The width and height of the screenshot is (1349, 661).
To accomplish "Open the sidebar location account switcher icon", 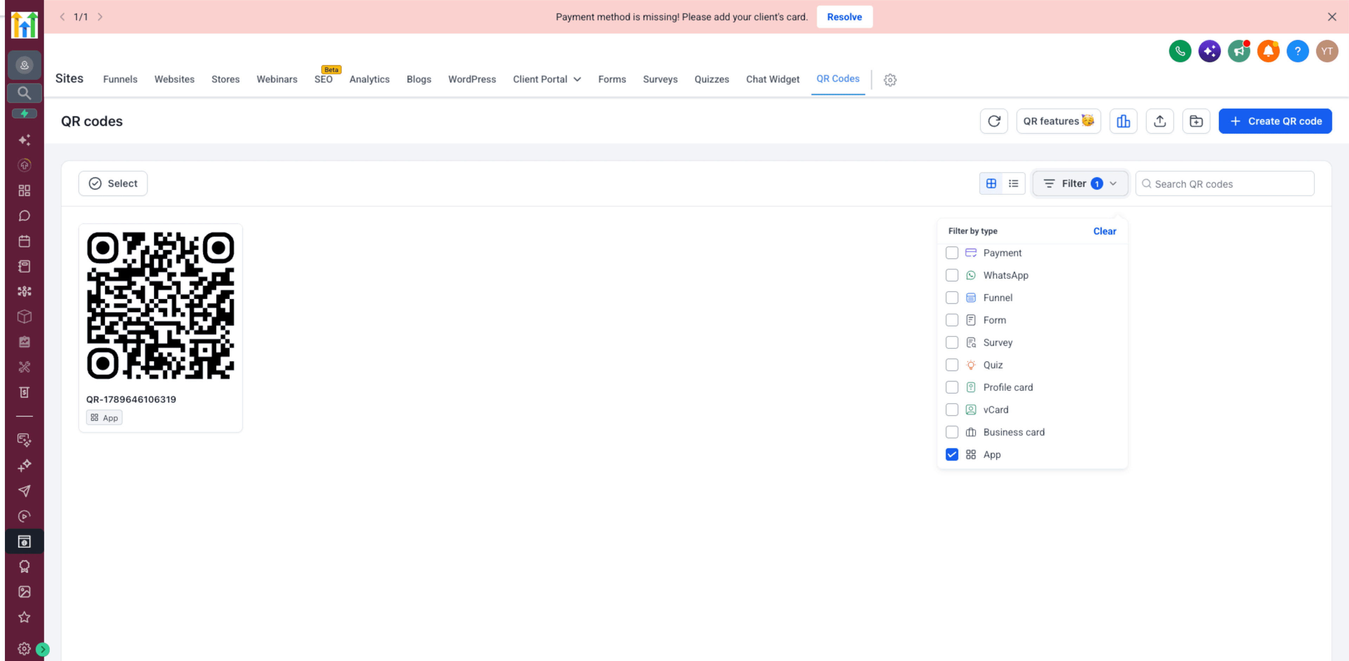I will click(24, 65).
